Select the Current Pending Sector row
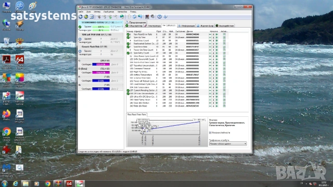 pos(177,90)
